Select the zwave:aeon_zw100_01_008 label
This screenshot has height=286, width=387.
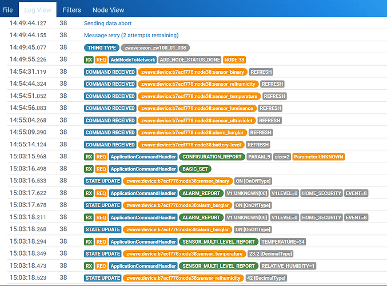pyautogui.click(x=155, y=47)
